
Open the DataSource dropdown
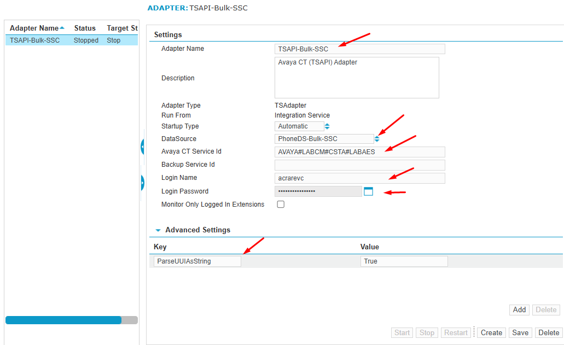[x=324, y=139]
